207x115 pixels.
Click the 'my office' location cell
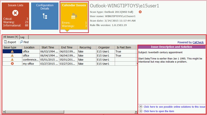click(31, 64)
